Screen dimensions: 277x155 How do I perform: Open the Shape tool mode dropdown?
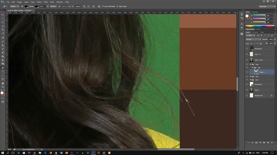14,6
